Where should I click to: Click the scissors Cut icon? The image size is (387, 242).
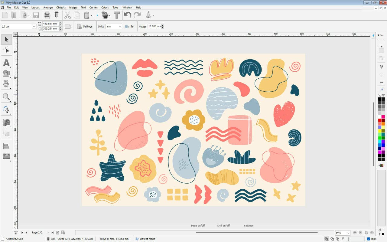pyautogui.click(x=67, y=15)
